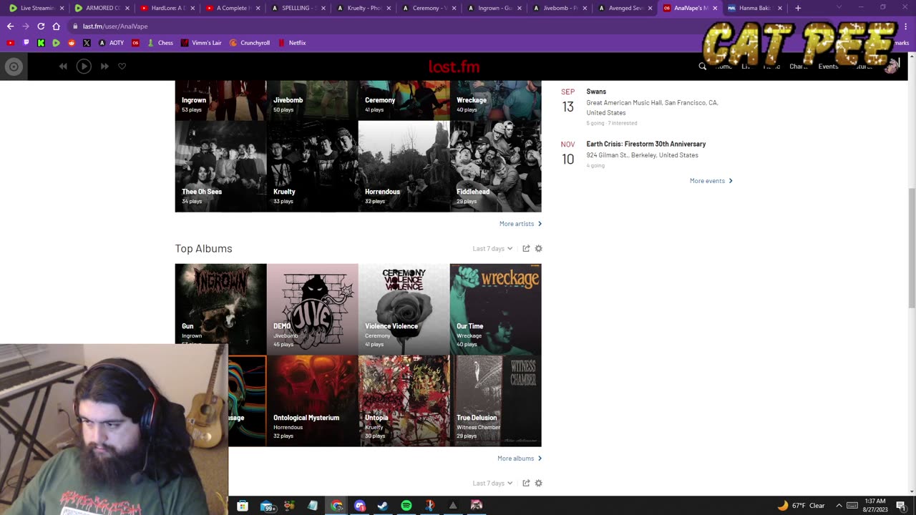Viewport: 916px width, 515px height.
Task: Open Kick bookmark icon
Action: (41, 43)
